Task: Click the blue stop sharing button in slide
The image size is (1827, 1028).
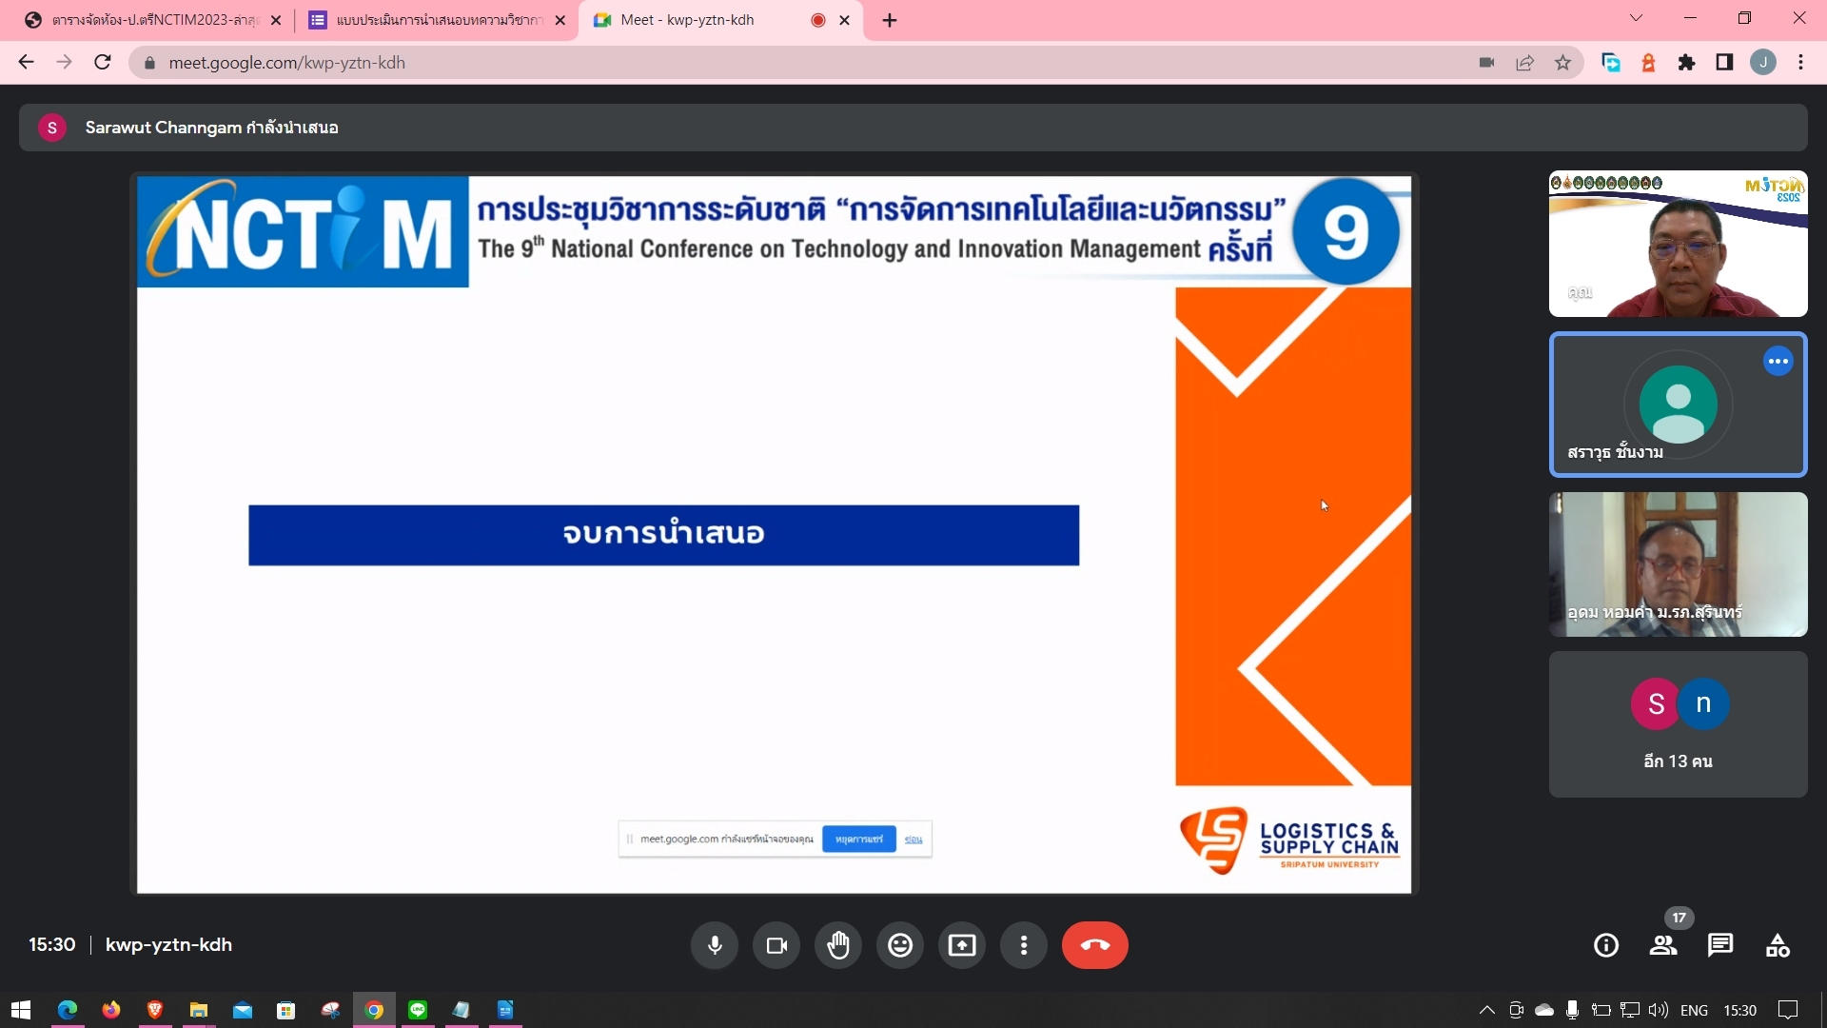Action: (858, 840)
